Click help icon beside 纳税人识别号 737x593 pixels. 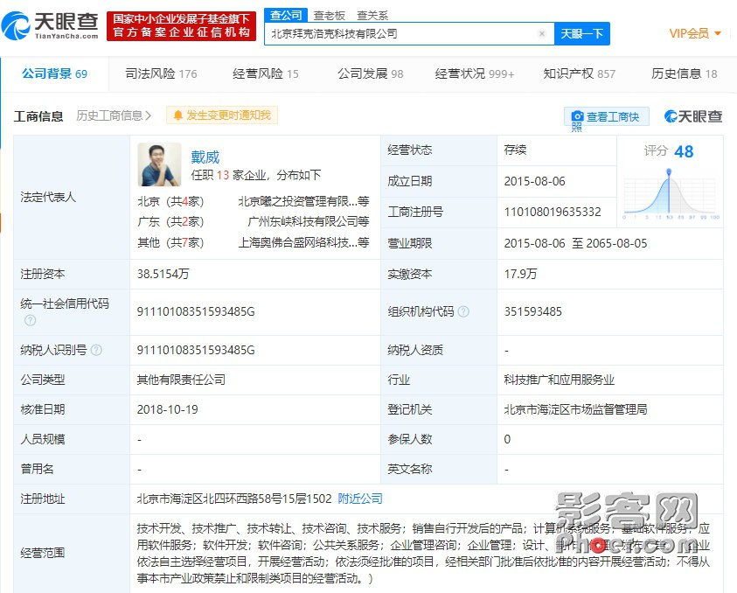pos(96,350)
